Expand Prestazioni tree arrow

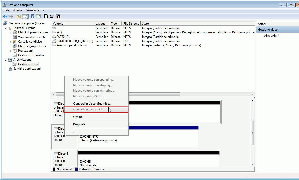(10, 51)
